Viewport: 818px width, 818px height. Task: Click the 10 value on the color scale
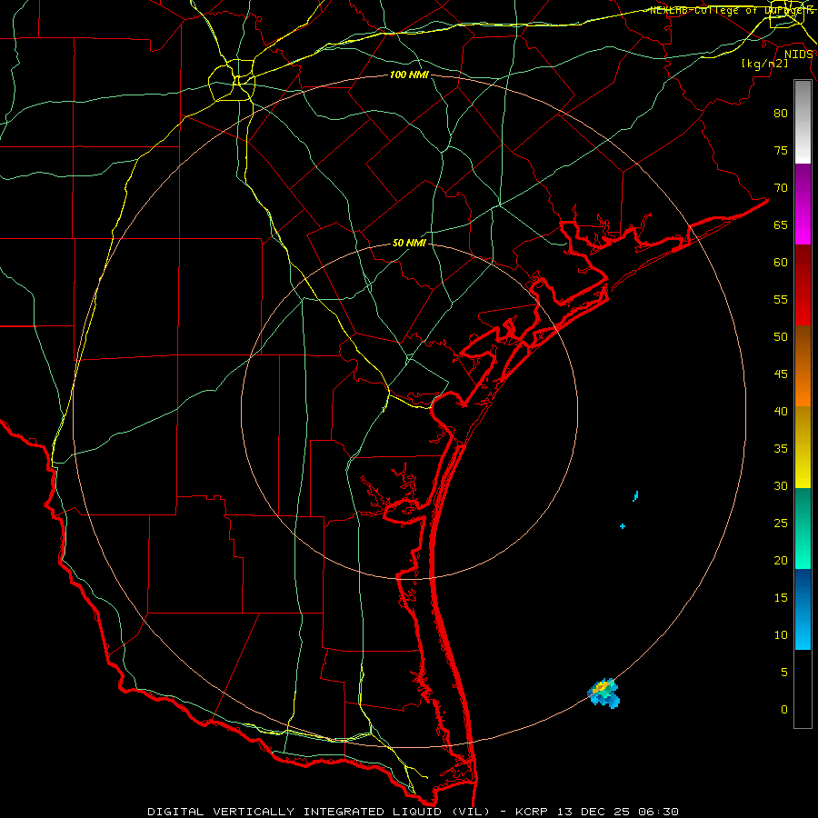tap(781, 635)
